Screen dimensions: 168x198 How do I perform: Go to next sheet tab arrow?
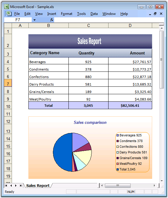(16, 185)
